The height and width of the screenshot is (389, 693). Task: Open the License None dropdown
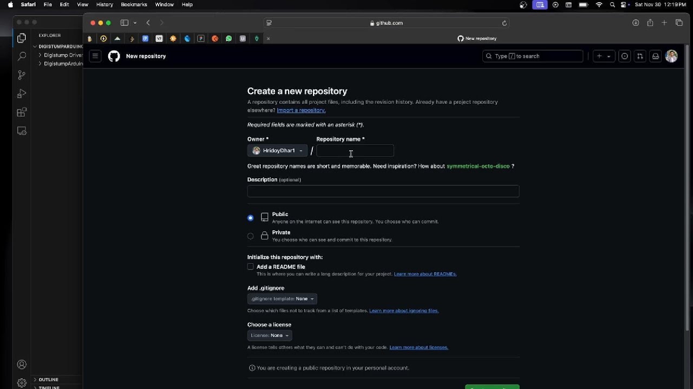pos(270,336)
